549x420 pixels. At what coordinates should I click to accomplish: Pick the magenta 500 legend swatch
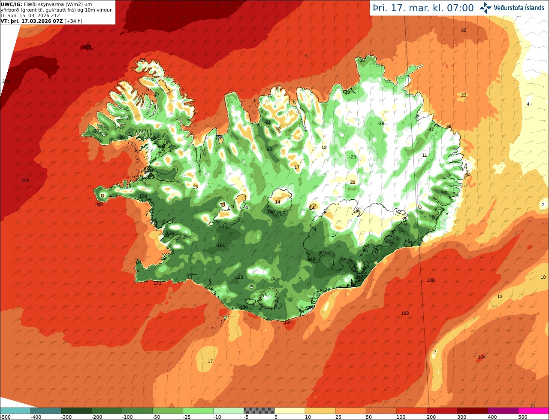click(x=534, y=411)
